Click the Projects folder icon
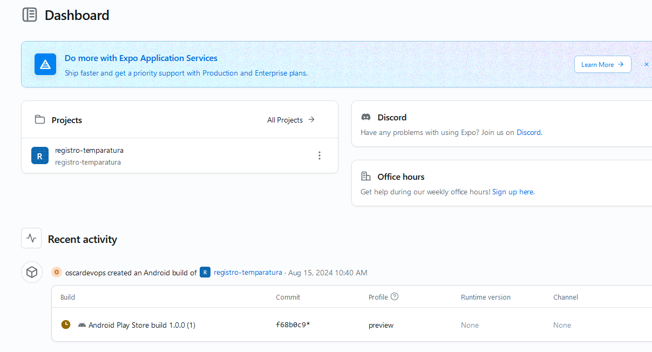Image resolution: width=652 pixels, height=352 pixels. (39, 119)
